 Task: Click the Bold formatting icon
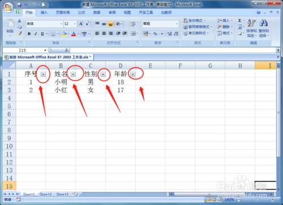tap(29, 34)
